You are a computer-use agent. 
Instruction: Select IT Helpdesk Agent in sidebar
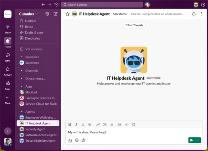pyautogui.click(x=38, y=123)
